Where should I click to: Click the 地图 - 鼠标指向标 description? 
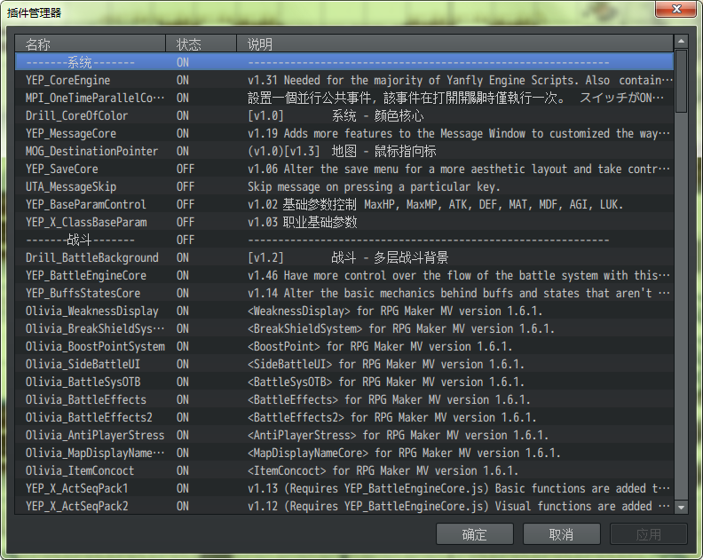(383, 151)
